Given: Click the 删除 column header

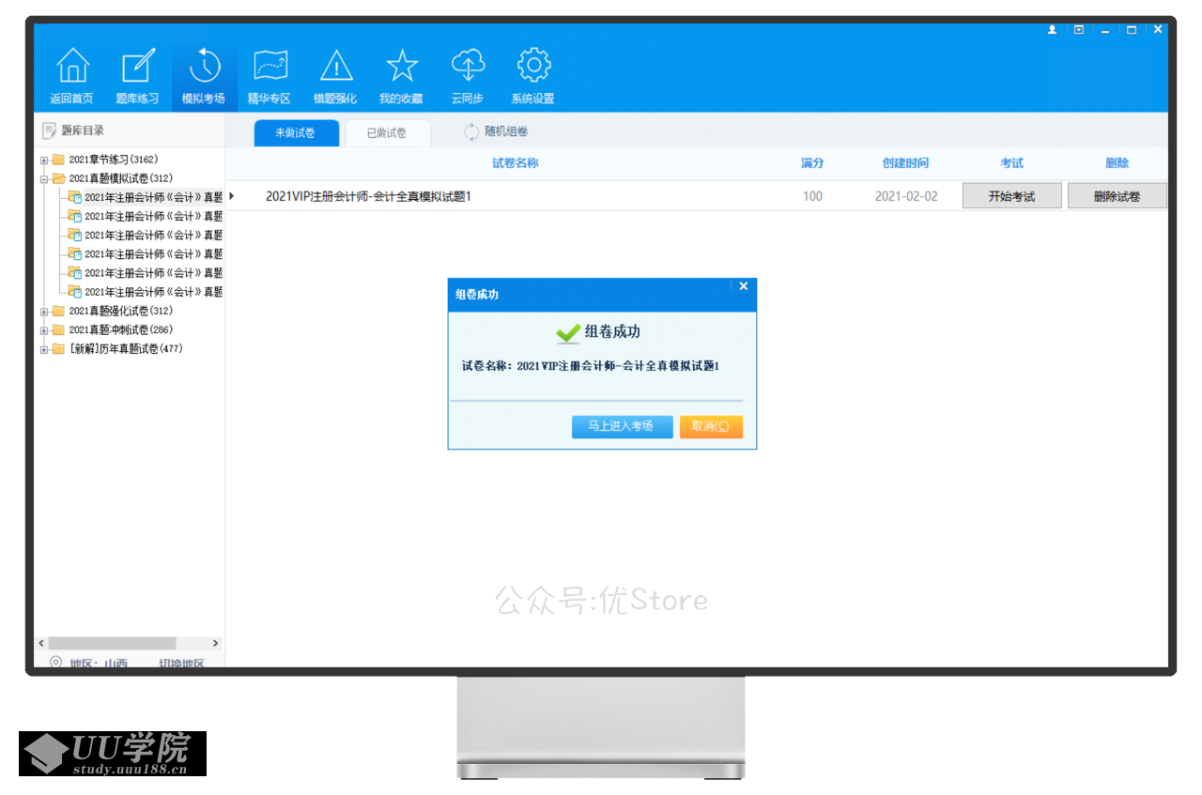Looking at the screenshot, I should [1117, 163].
